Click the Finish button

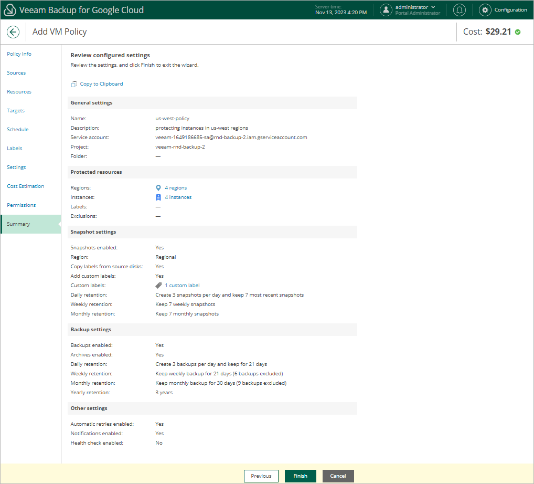point(301,476)
